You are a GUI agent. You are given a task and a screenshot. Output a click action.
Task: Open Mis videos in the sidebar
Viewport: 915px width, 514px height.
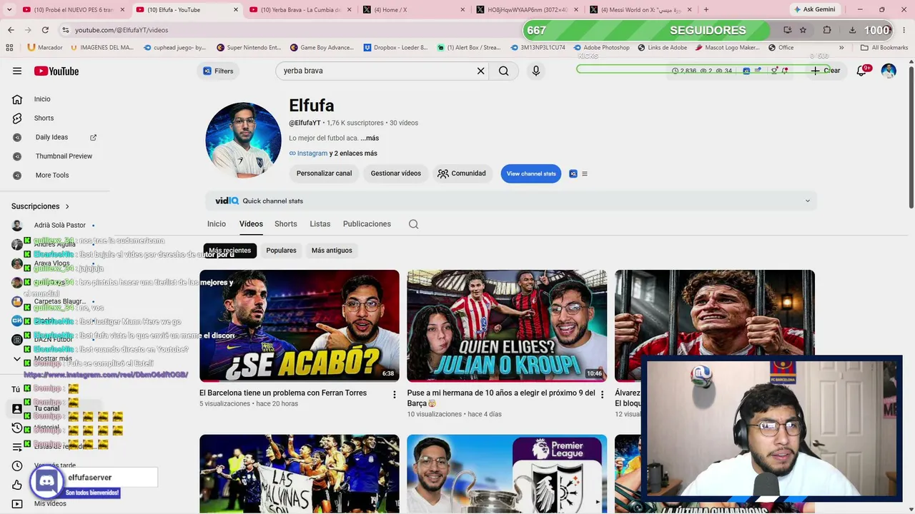(x=50, y=503)
